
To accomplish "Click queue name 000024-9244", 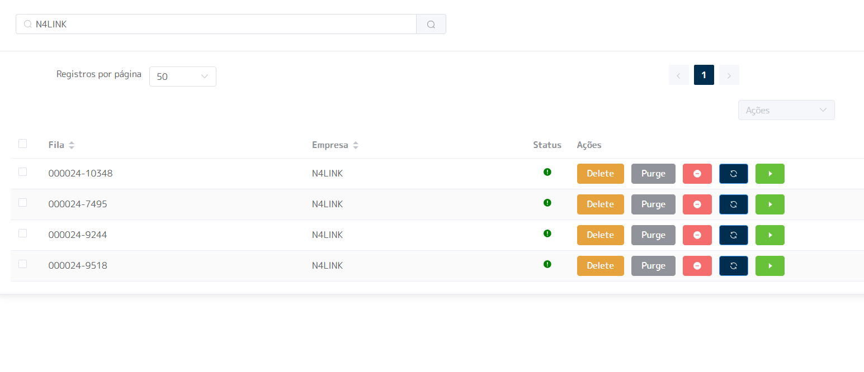I will tap(78, 235).
